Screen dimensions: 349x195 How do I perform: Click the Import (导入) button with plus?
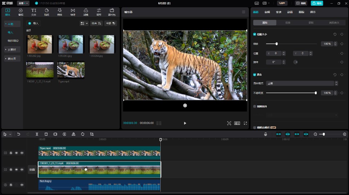pyautogui.click(x=33, y=23)
